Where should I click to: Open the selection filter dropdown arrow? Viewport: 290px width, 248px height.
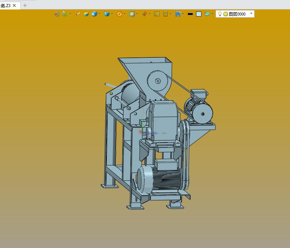70,14
